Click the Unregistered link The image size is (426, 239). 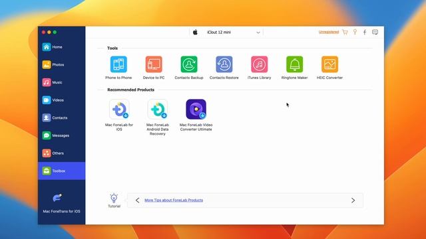click(328, 32)
